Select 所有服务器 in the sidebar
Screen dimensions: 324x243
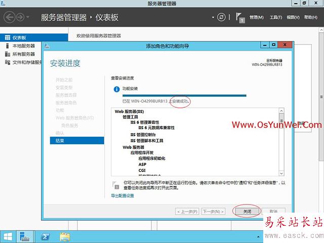tap(24, 54)
